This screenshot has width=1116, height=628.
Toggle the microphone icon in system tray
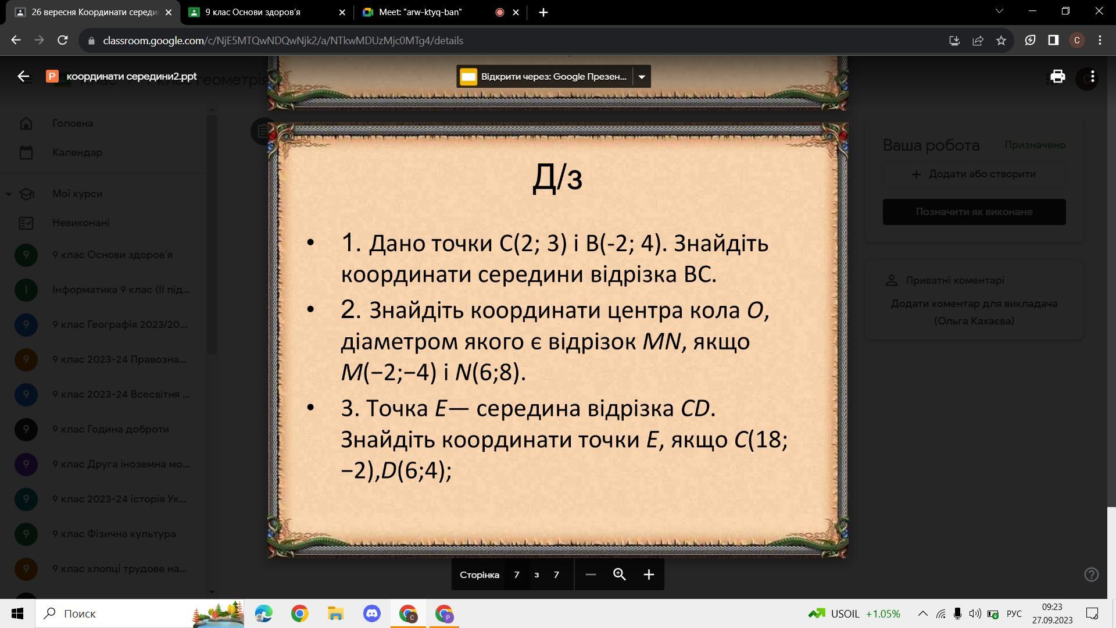pos(957,613)
